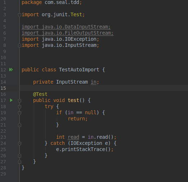188x182 pixels.
Task: Fold the if block at line 19
Action: (x=19, y=113)
